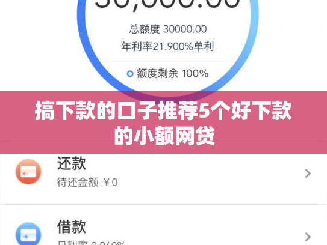The image size is (327, 245).
Task: Select the 借款 title text
Action: point(72,227)
